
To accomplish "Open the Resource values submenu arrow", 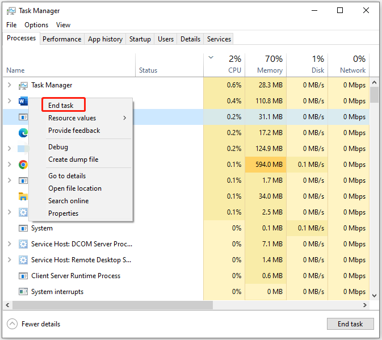I will click(125, 118).
